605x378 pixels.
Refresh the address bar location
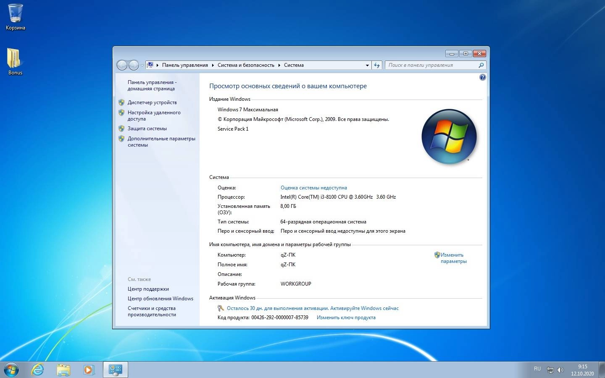pos(377,65)
